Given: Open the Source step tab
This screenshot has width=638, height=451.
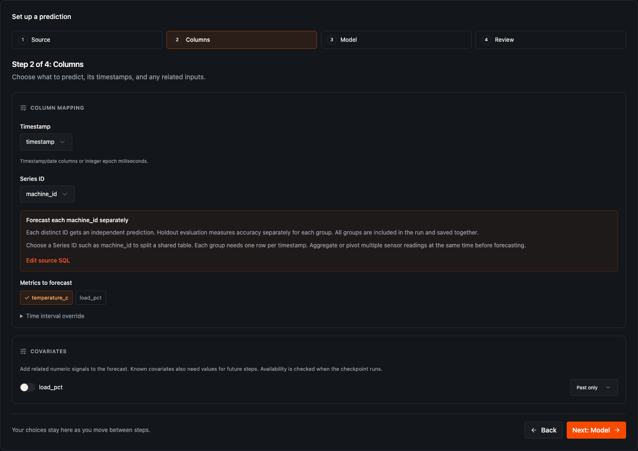Looking at the screenshot, I should pyautogui.click(x=87, y=40).
